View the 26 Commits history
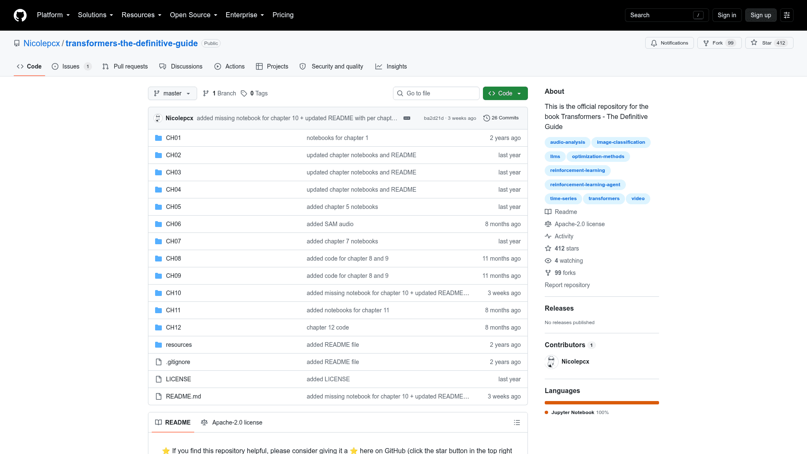Image resolution: width=807 pixels, height=454 pixels. [x=501, y=118]
